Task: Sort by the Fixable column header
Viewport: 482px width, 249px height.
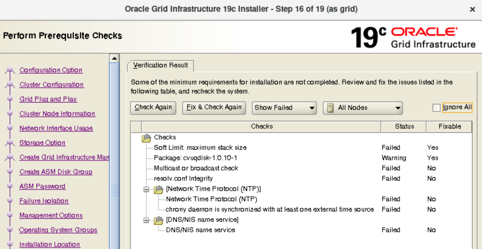Action: click(x=449, y=126)
